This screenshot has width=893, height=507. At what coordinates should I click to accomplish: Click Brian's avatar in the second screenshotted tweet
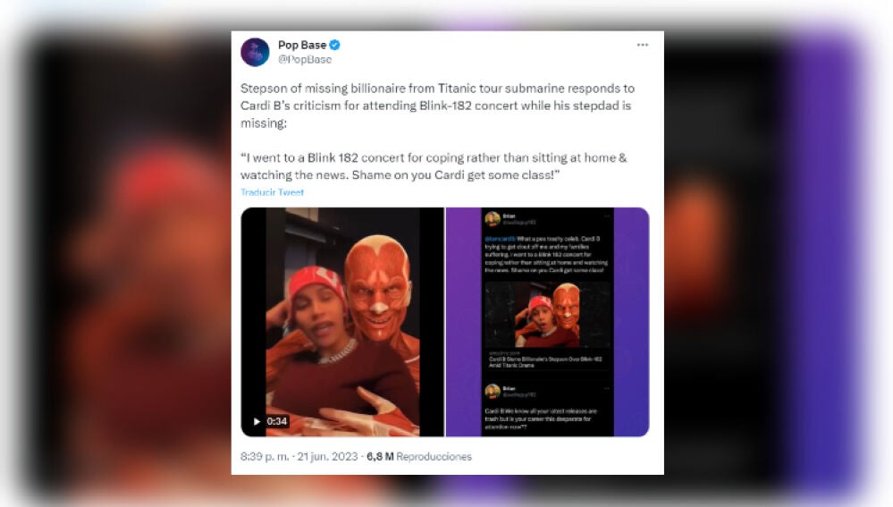[x=492, y=391]
